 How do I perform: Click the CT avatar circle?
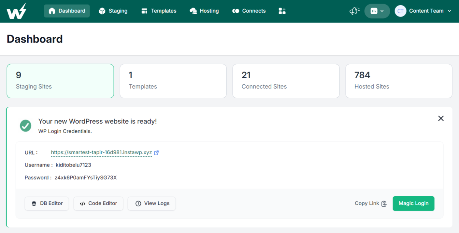(x=400, y=11)
